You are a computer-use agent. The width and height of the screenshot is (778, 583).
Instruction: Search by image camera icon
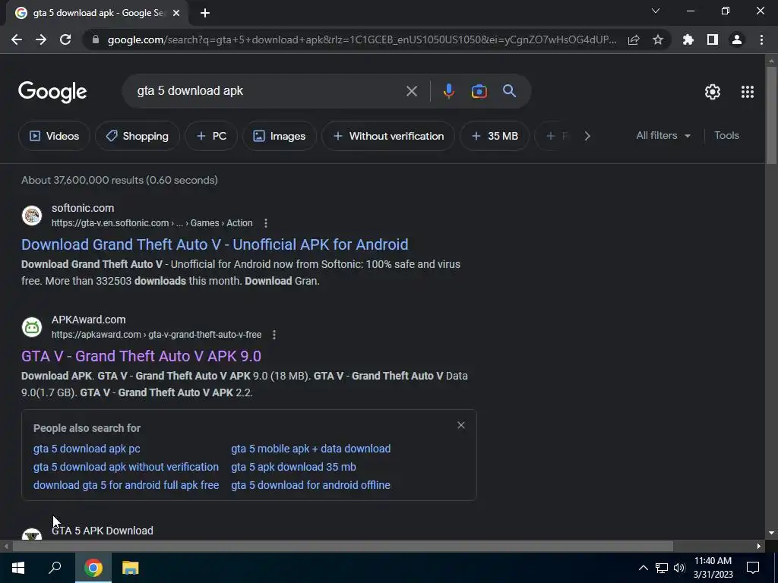479,91
